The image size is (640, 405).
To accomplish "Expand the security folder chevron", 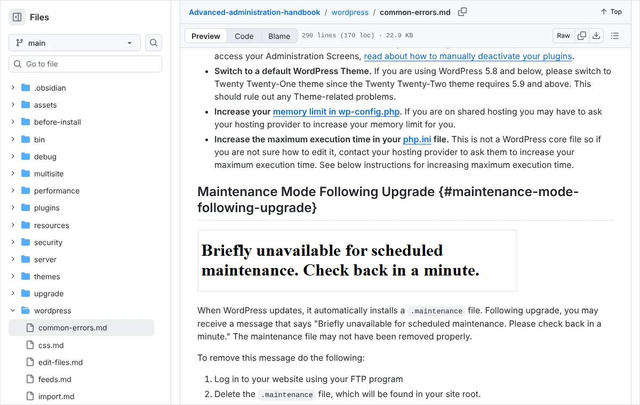I will (13, 242).
